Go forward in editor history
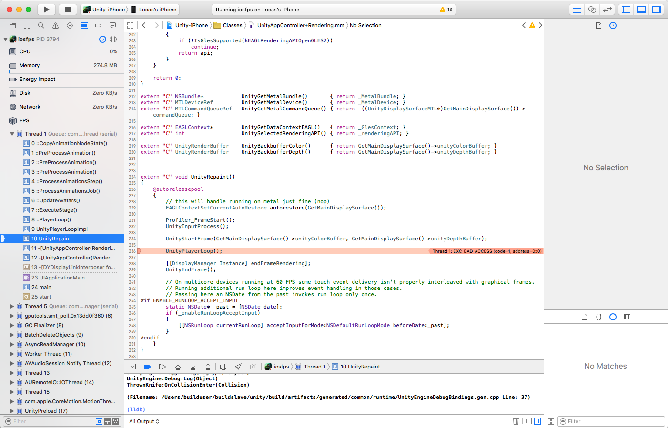The width and height of the screenshot is (668, 428). tap(156, 25)
